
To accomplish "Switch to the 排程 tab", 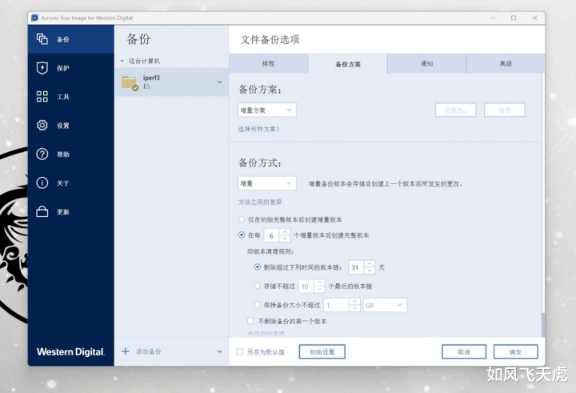I will 268,63.
